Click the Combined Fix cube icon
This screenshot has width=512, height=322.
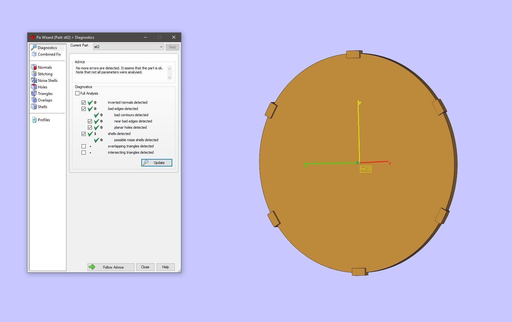[x=34, y=54]
